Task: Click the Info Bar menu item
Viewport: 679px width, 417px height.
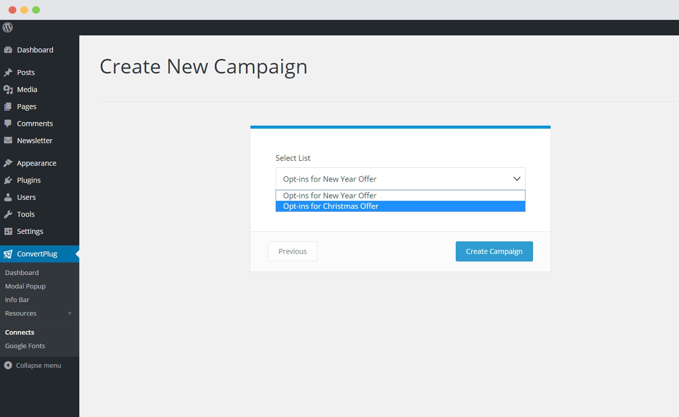Action: (18, 300)
